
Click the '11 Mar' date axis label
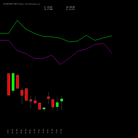tap(39, 131)
